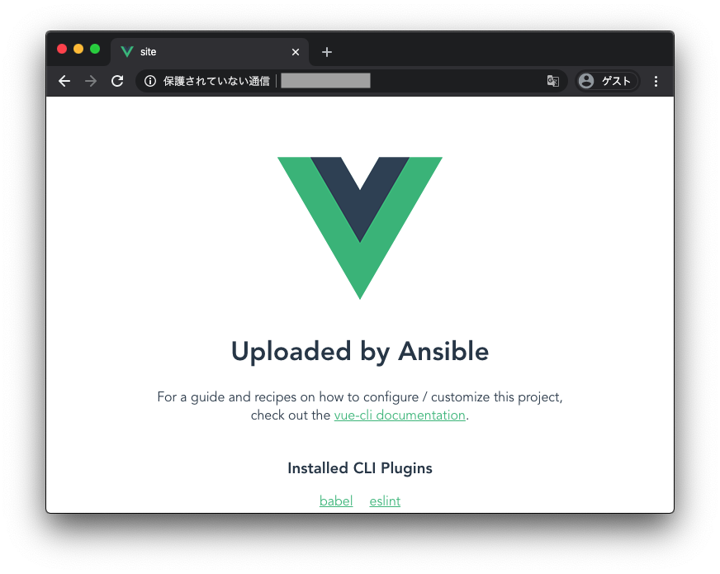Image resolution: width=720 pixels, height=574 pixels.
Task: Open the site information icon
Action: (150, 81)
